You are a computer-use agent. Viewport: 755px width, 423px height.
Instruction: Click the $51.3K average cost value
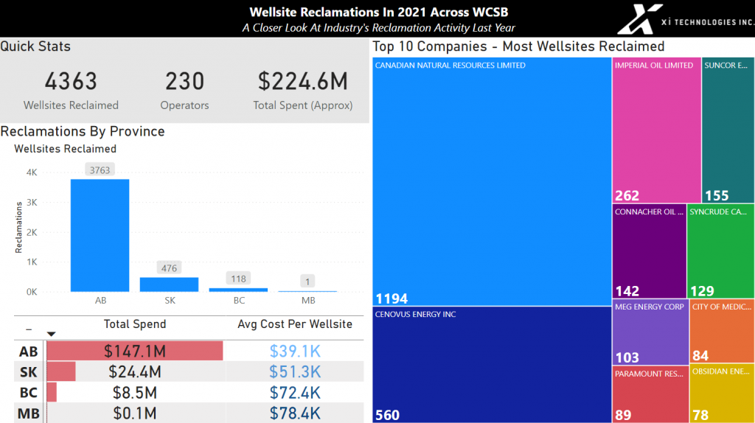(x=295, y=372)
